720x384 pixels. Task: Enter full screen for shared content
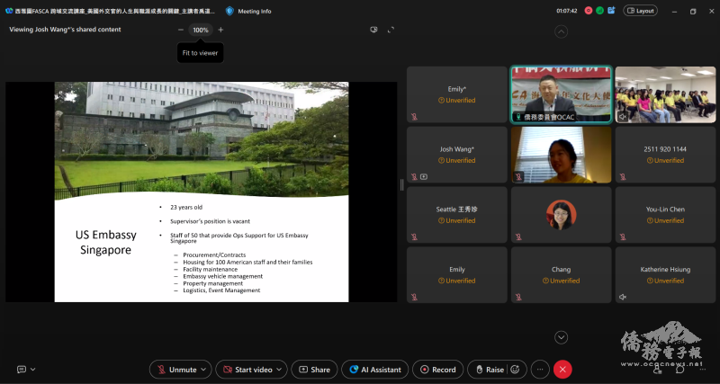click(x=391, y=30)
